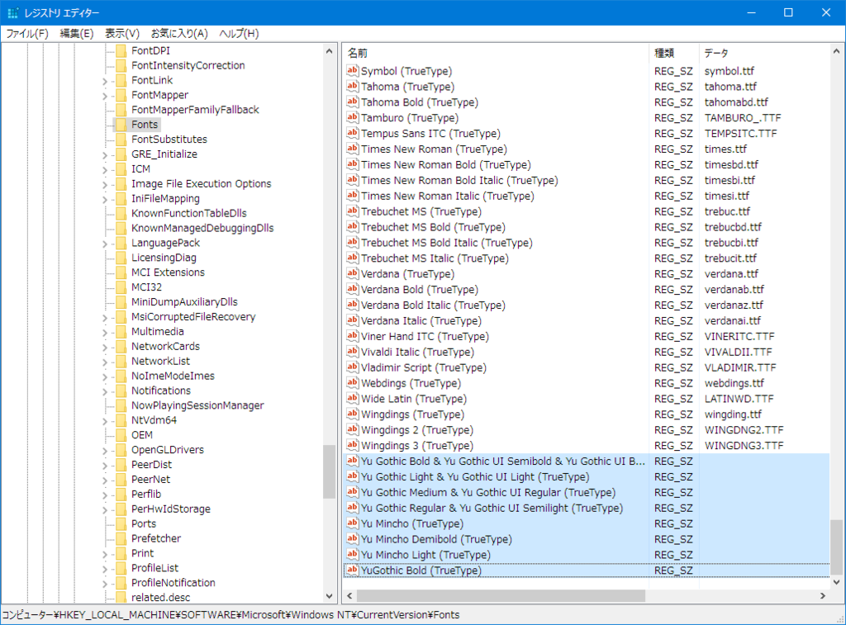Click the ab icon of Verdana (TrueType)

pyautogui.click(x=352, y=273)
